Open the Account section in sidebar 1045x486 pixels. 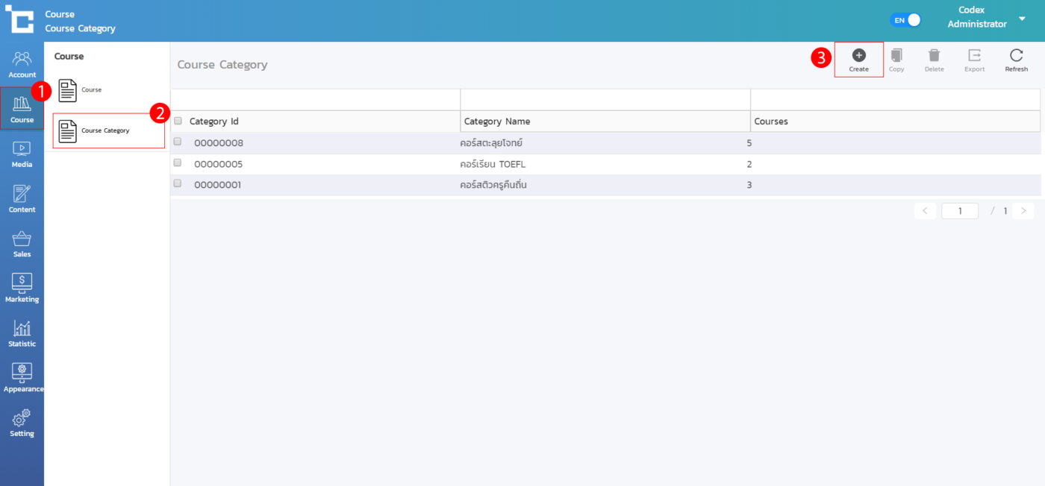point(22,64)
